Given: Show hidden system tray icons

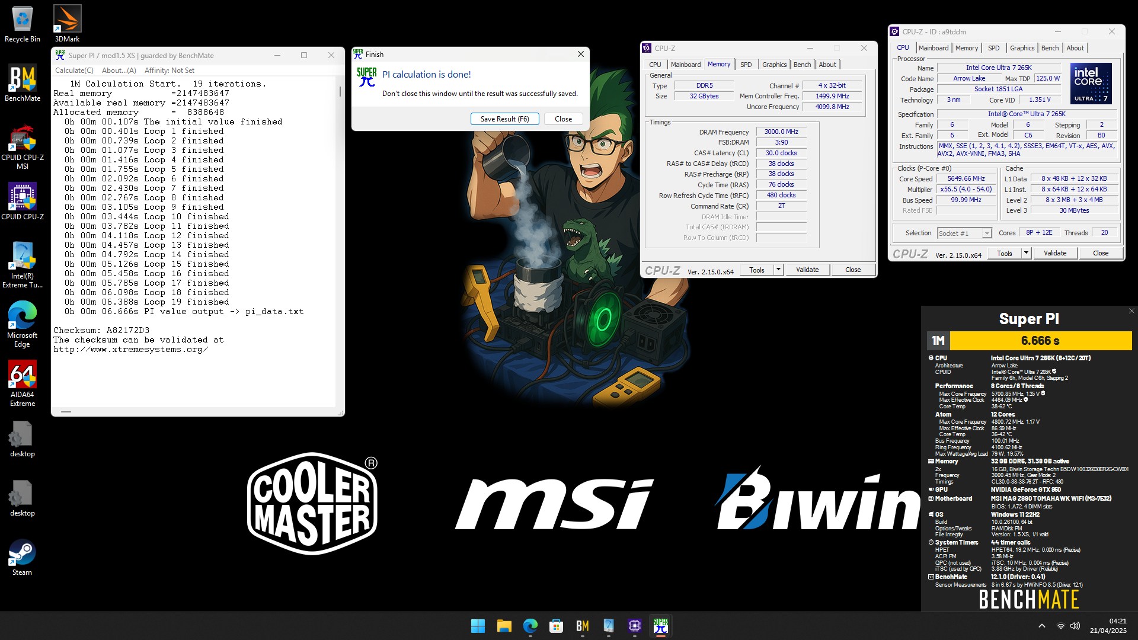Looking at the screenshot, I should pyautogui.click(x=1041, y=626).
